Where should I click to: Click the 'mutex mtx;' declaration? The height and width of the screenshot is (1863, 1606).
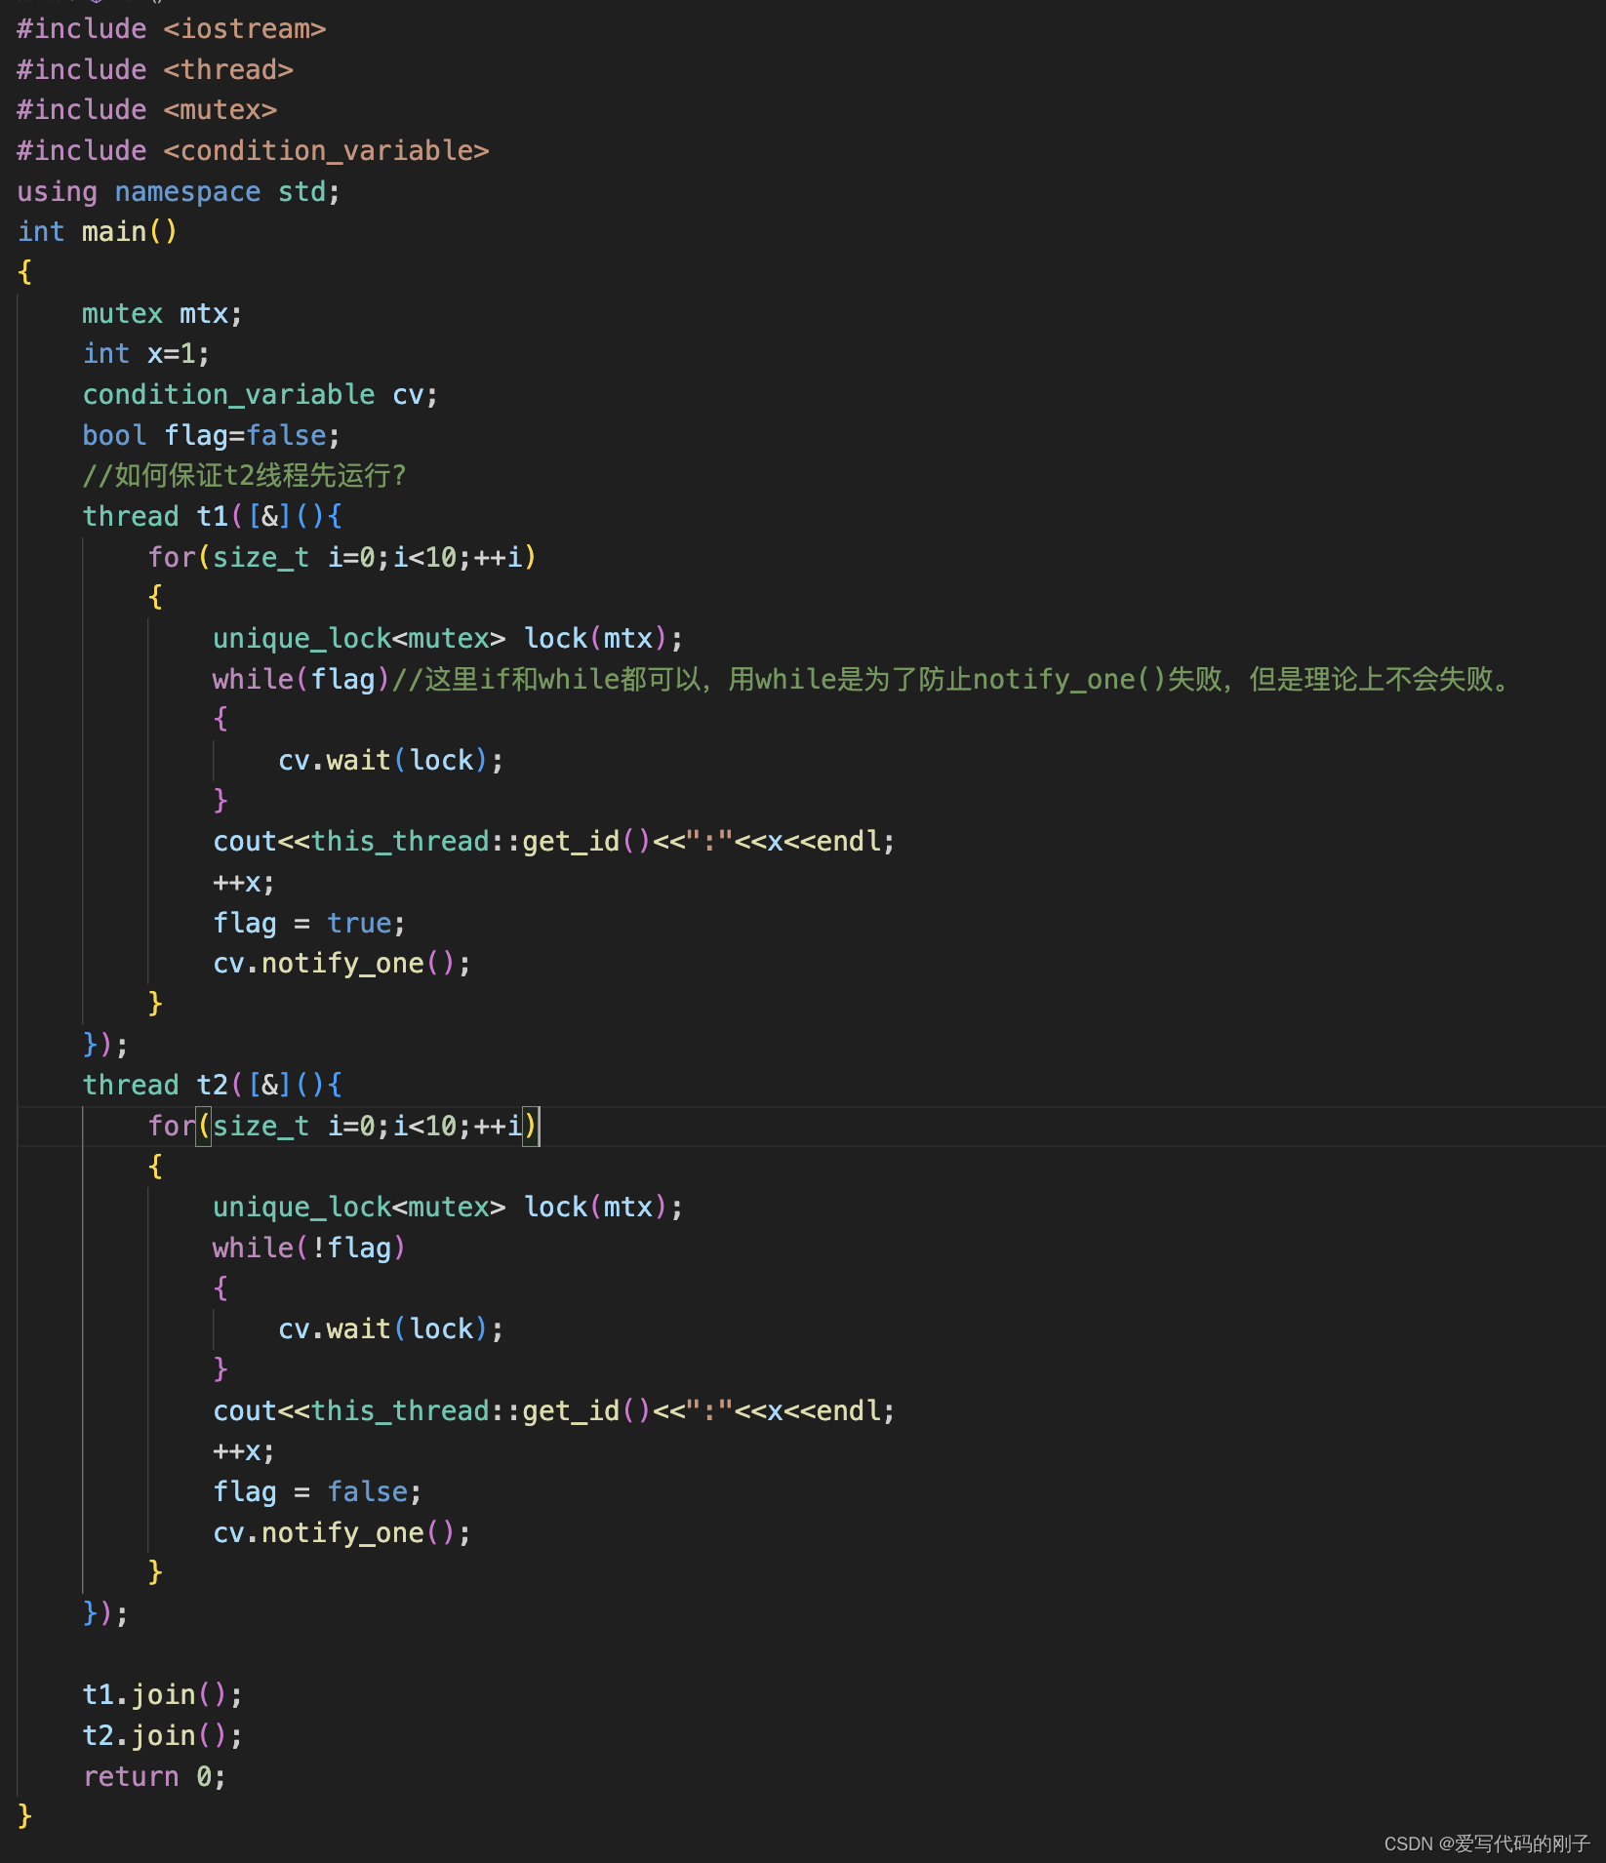162,314
